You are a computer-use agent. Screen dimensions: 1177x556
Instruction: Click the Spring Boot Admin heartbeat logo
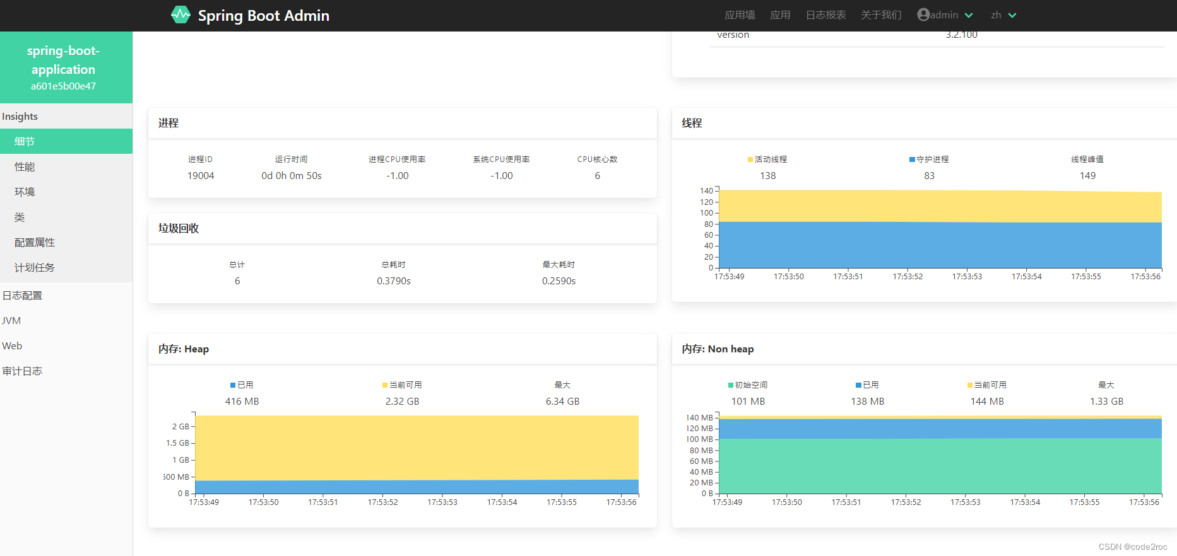(x=180, y=15)
